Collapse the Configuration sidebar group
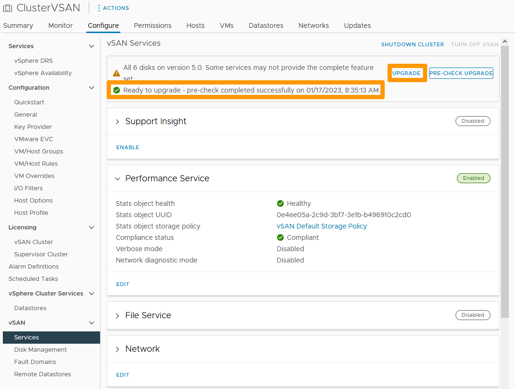 [x=92, y=87]
